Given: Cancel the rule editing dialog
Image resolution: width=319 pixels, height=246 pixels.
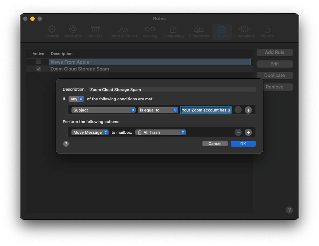Looking at the screenshot, I should click(x=215, y=143).
